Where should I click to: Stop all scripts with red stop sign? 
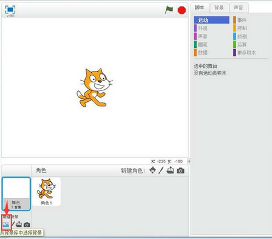(x=182, y=10)
